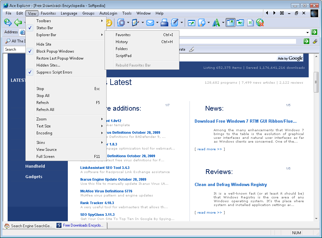The height and width of the screenshot is (238, 322).
Task: Expand the Toolbars submenu
Action: point(66,21)
